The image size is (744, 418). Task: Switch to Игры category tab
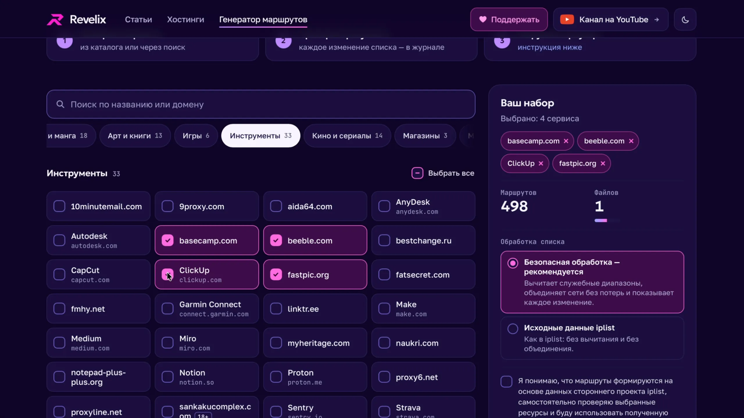(196, 136)
